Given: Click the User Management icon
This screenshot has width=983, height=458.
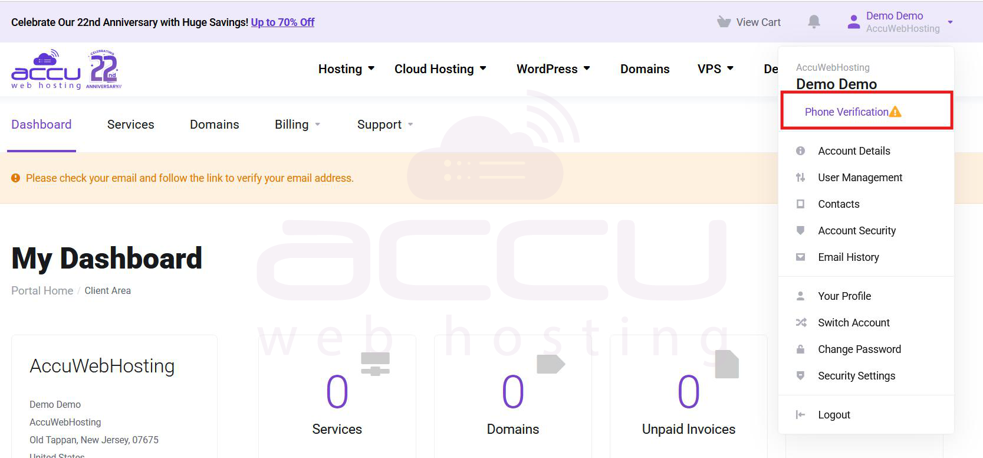Looking at the screenshot, I should (800, 178).
